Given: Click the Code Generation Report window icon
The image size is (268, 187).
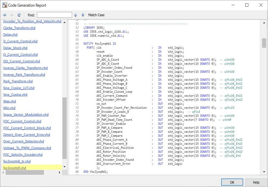Looking at the screenshot, I should (5, 5).
